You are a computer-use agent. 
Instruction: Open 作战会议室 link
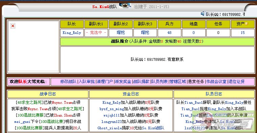coord(216,82)
